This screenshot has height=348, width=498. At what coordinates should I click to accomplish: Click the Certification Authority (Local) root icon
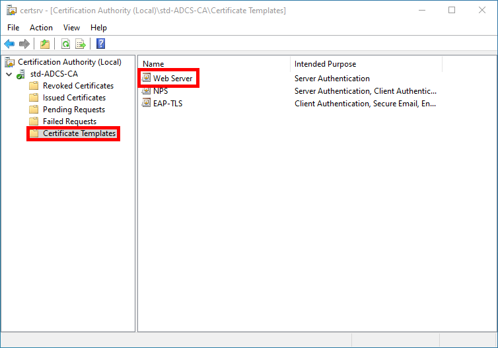pyautogui.click(x=10, y=62)
